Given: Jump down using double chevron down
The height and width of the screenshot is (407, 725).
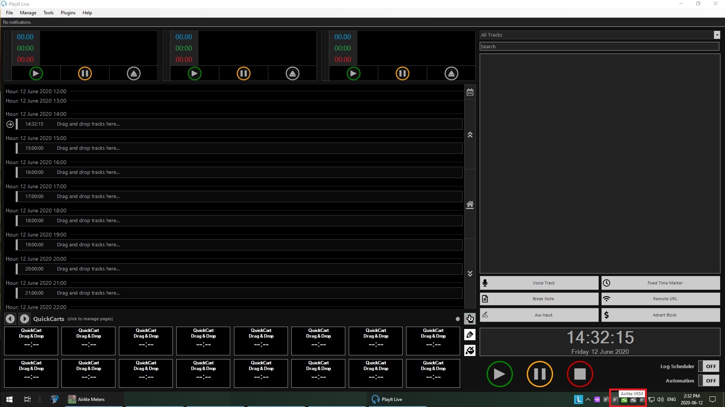Looking at the screenshot, I should [x=470, y=273].
